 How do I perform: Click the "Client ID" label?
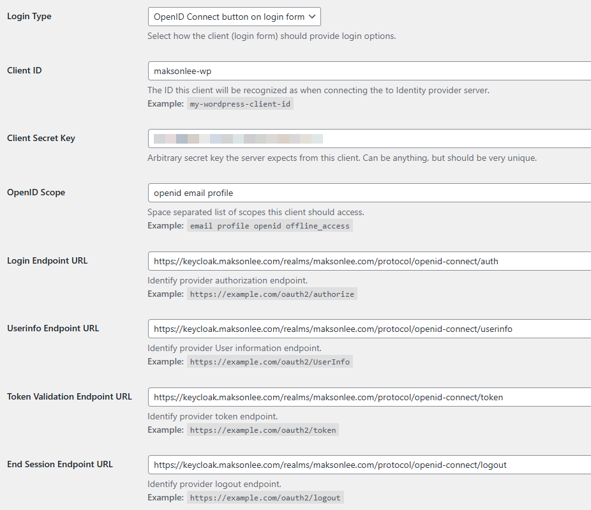pos(24,70)
